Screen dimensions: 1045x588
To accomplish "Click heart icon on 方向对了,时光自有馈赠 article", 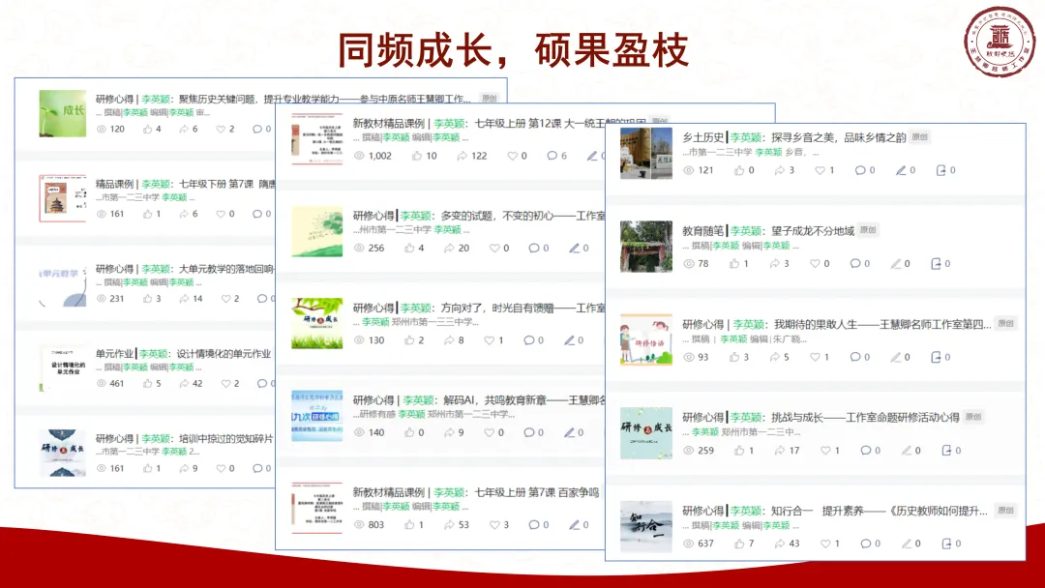I will (x=490, y=340).
